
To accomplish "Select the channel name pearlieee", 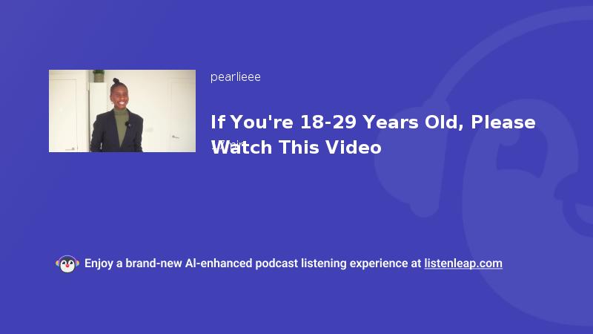I will coord(235,77).
